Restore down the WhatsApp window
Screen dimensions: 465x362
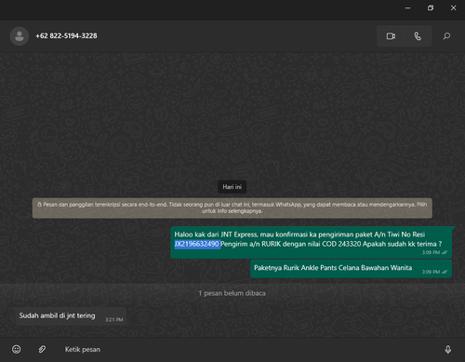pyautogui.click(x=431, y=8)
